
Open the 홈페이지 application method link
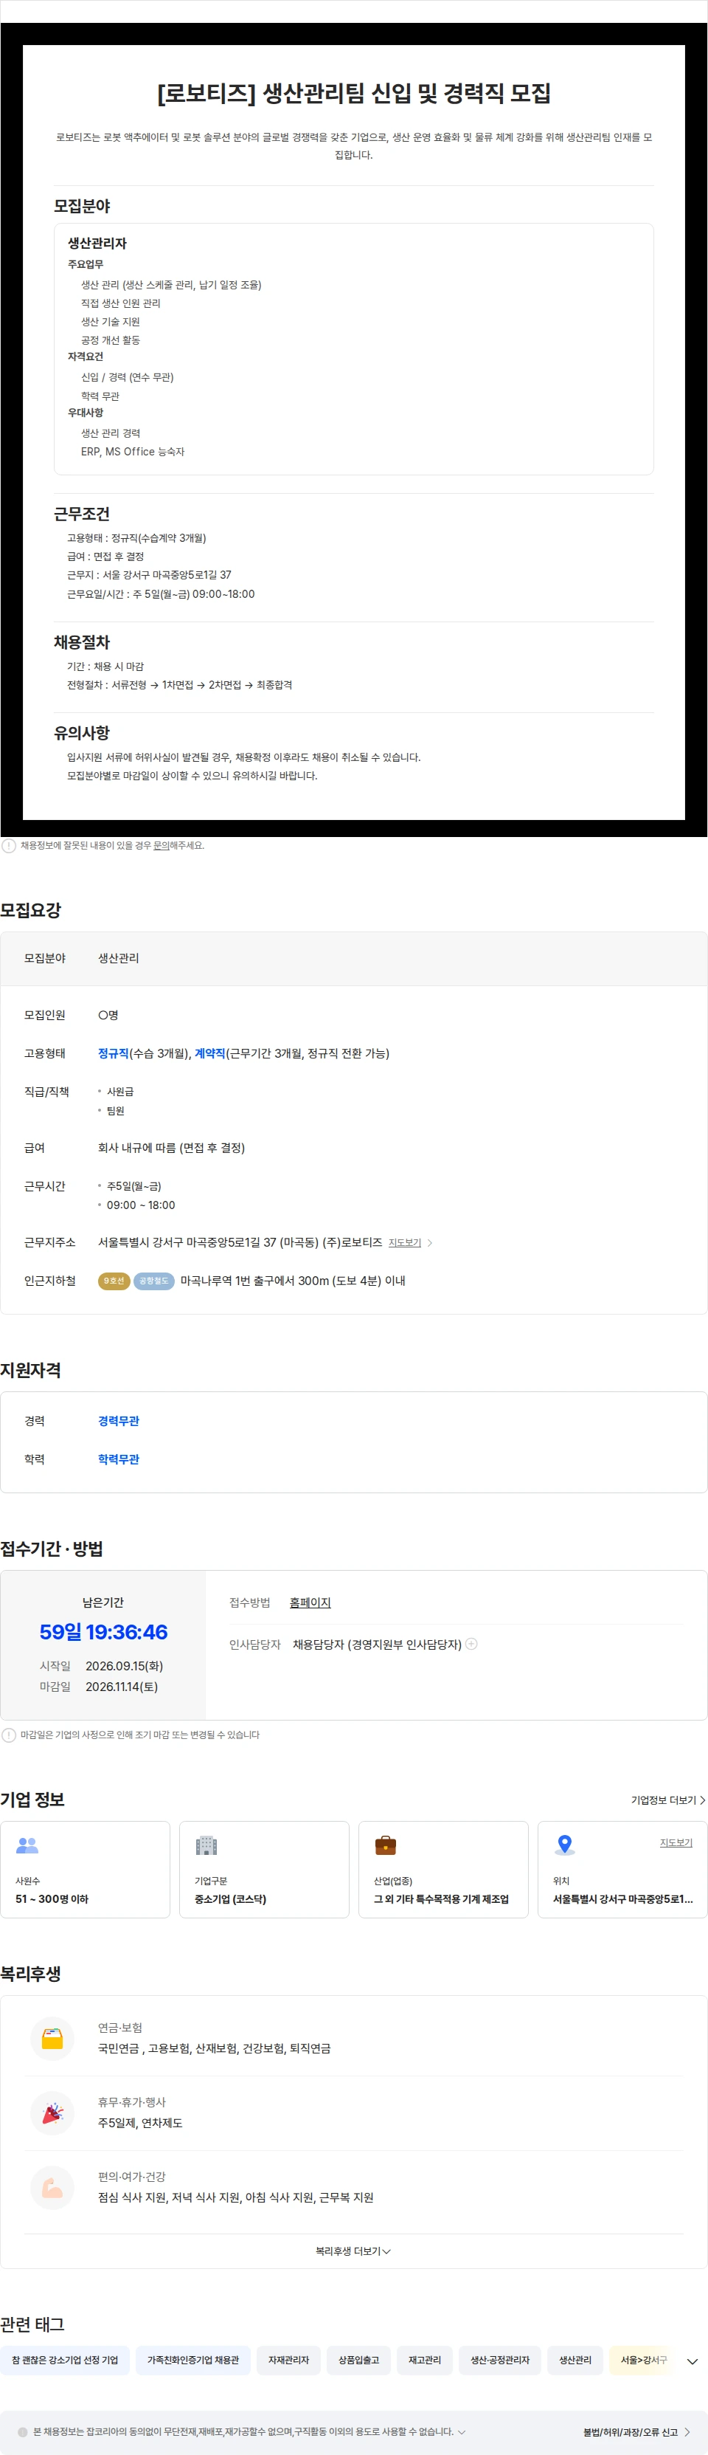tap(310, 1603)
